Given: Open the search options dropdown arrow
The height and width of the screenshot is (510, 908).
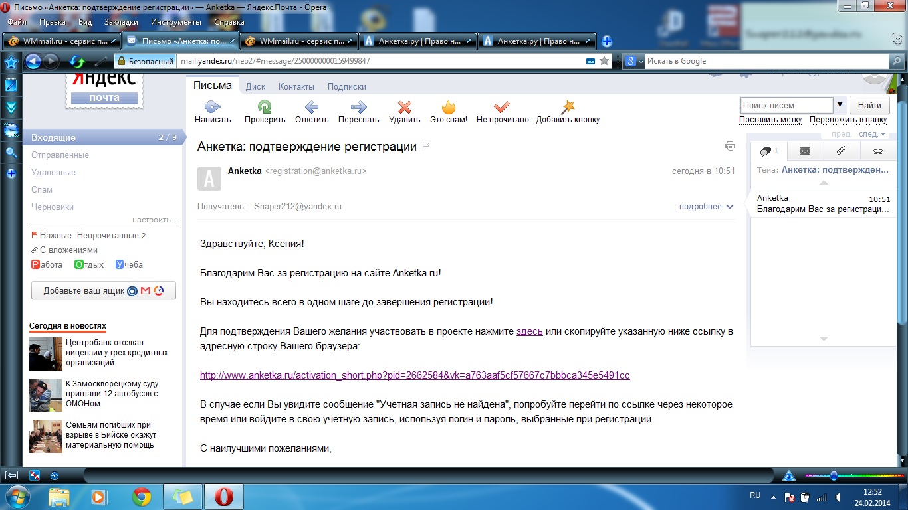Looking at the screenshot, I should (840, 105).
